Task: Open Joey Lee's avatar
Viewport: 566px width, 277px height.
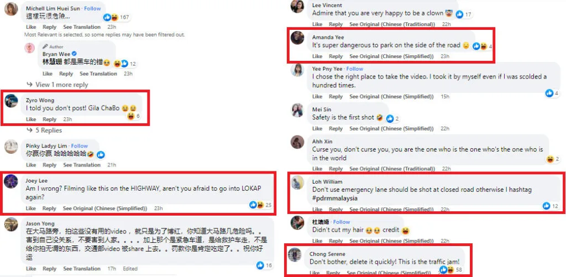Action: [x=11, y=181]
